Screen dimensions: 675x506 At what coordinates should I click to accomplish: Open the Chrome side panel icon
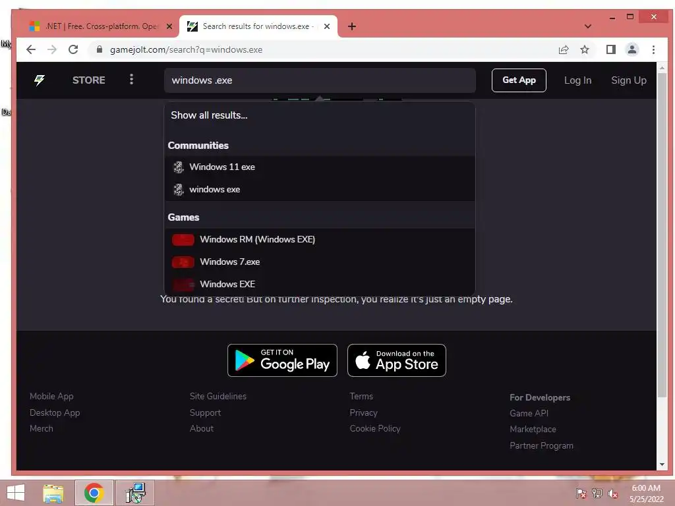coord(611,49)
